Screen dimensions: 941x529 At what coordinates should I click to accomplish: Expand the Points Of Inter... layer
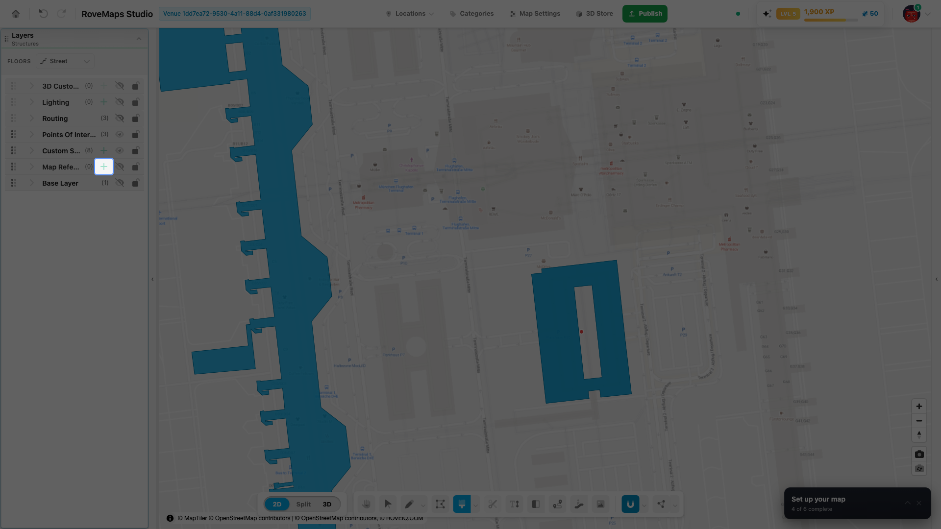[32, 134]
